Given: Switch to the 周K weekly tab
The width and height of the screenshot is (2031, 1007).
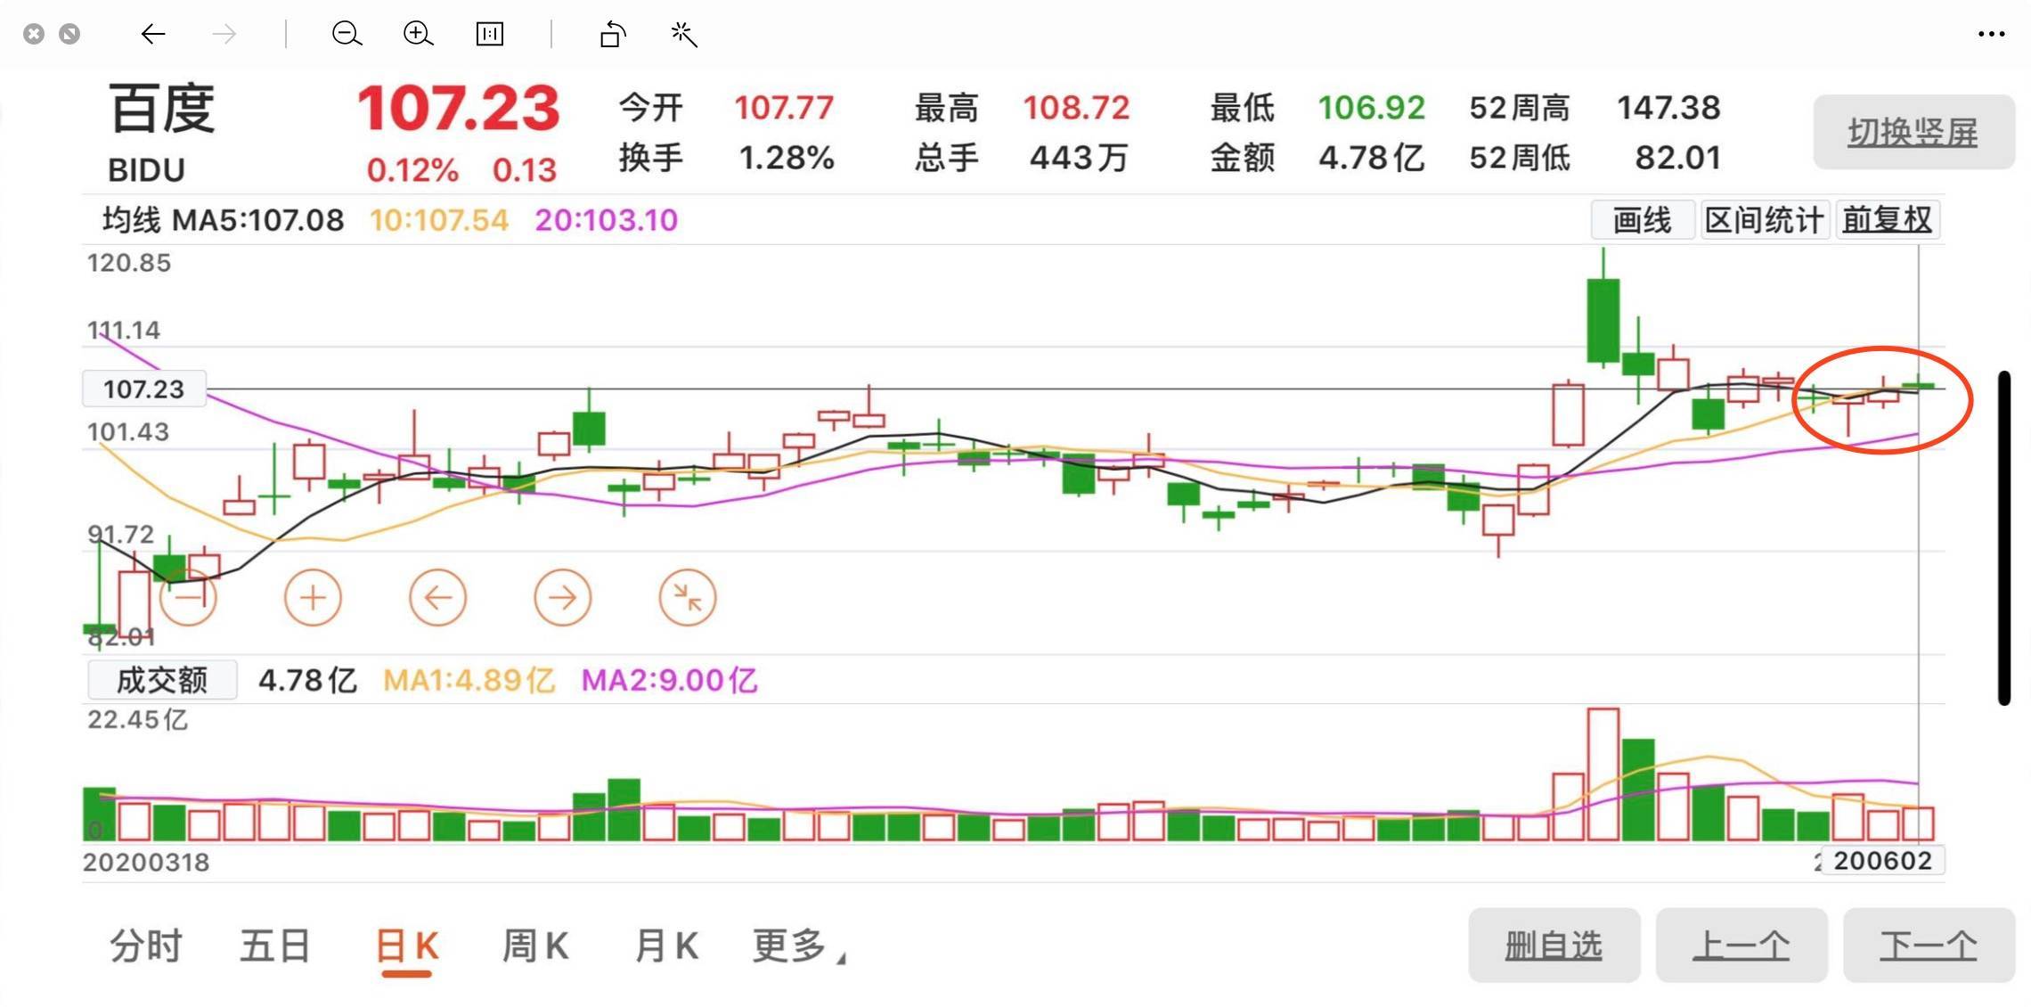Looking at the screenshot, I should (x=535, y=946).
